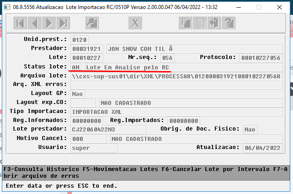This screenshot has height=194, width=293.
Task: Jump to the last record icon
Action: click(63, 23)
